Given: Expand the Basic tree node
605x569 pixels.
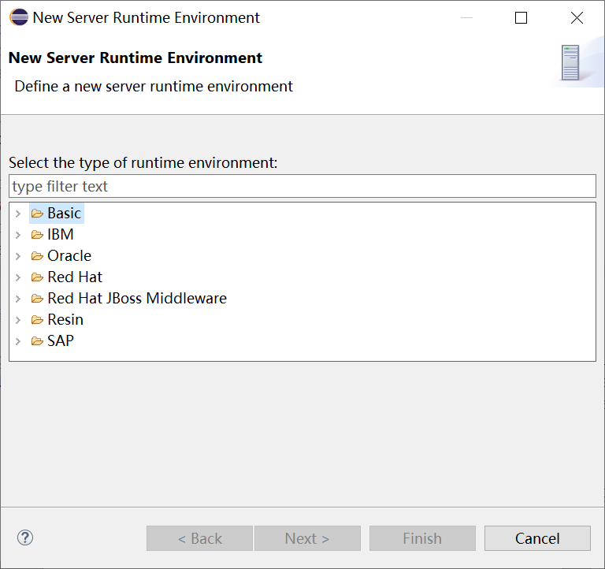Looking at the screenshot, I should (x=18, y=214).
